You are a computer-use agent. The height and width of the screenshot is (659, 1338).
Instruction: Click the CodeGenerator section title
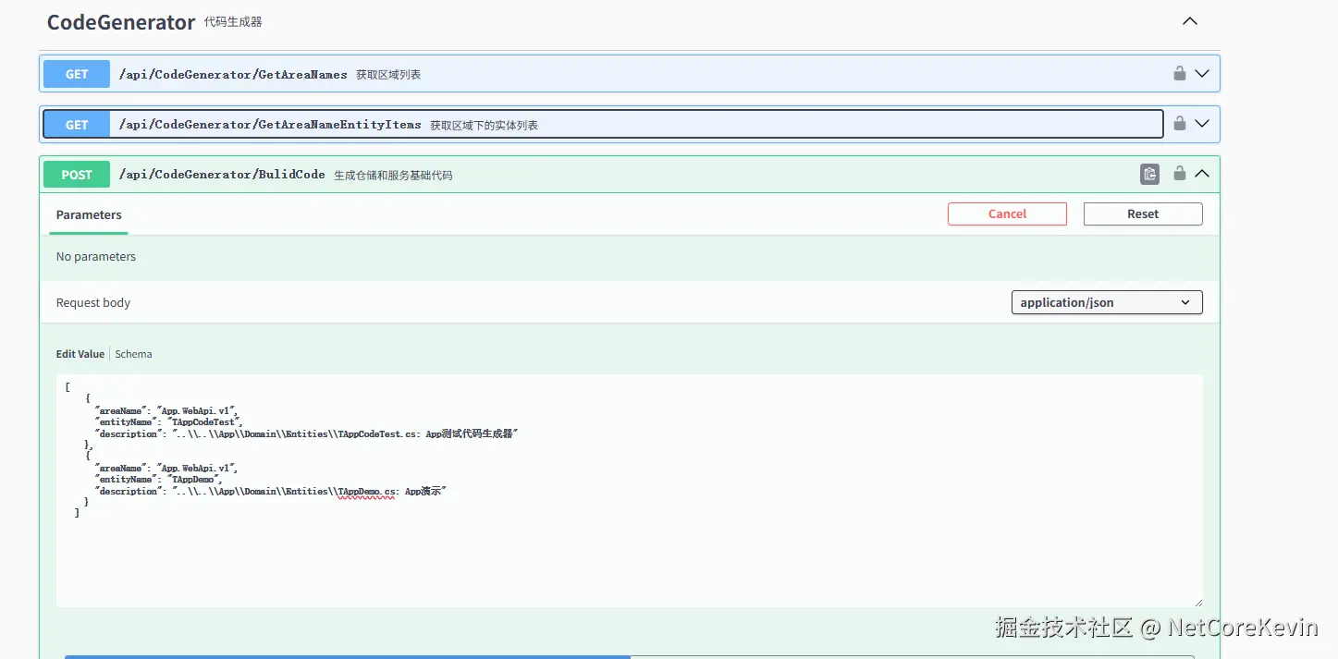click(121, 22)
